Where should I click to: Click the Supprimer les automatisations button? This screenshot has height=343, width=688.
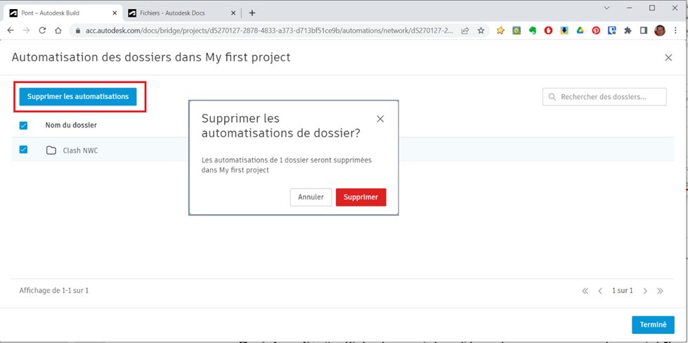[78, 96]
